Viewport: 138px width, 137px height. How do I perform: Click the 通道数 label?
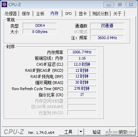click(81, 26)
